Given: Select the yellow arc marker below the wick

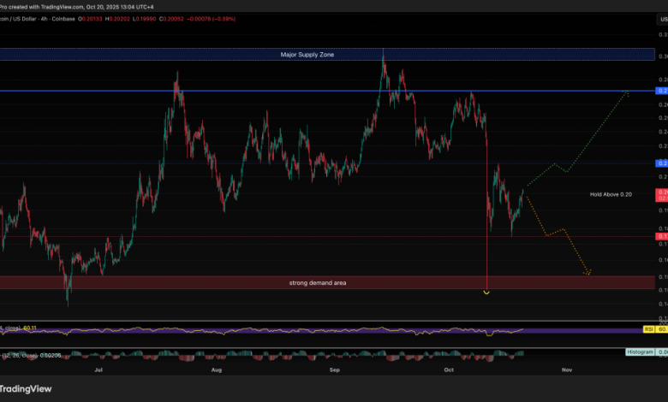Looking at the screenshot, I should (x=486, y=293).
